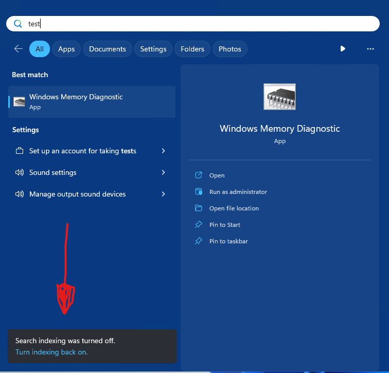
Task: Expand Manage output sound devices chevron
Action: pyautogui.click(x=163, y=194)
